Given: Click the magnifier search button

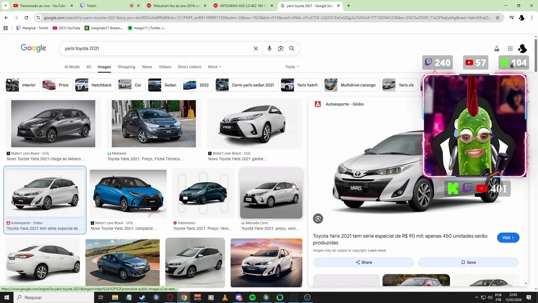Looking at the screenshot, I should (292, 48).
